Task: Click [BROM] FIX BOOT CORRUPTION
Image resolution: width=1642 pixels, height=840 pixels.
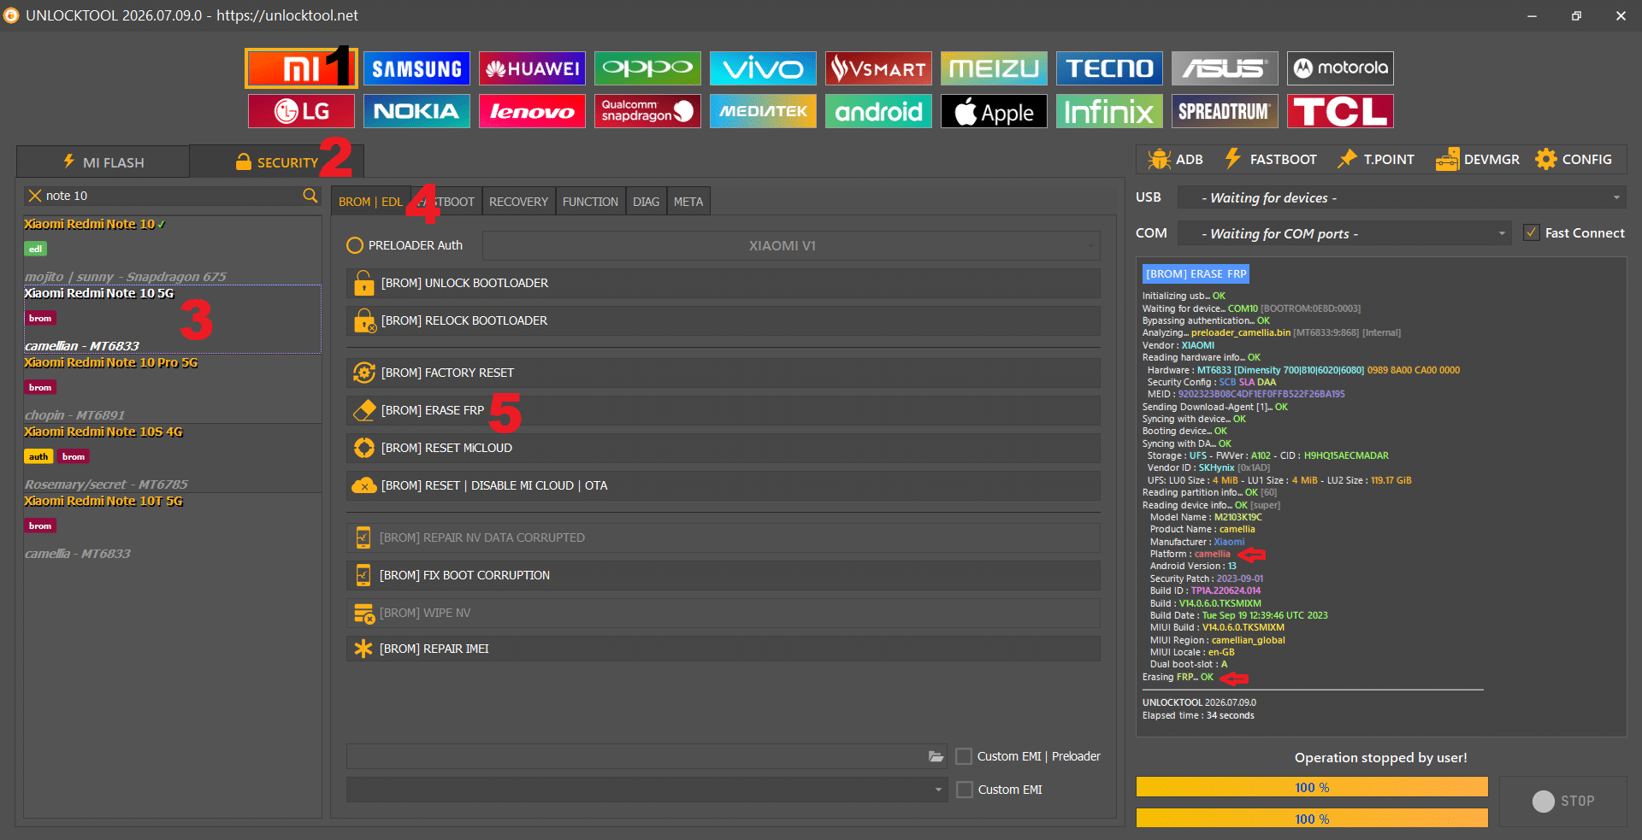Action: click(723, 575)
